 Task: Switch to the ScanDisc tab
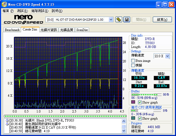pos(82,30)
